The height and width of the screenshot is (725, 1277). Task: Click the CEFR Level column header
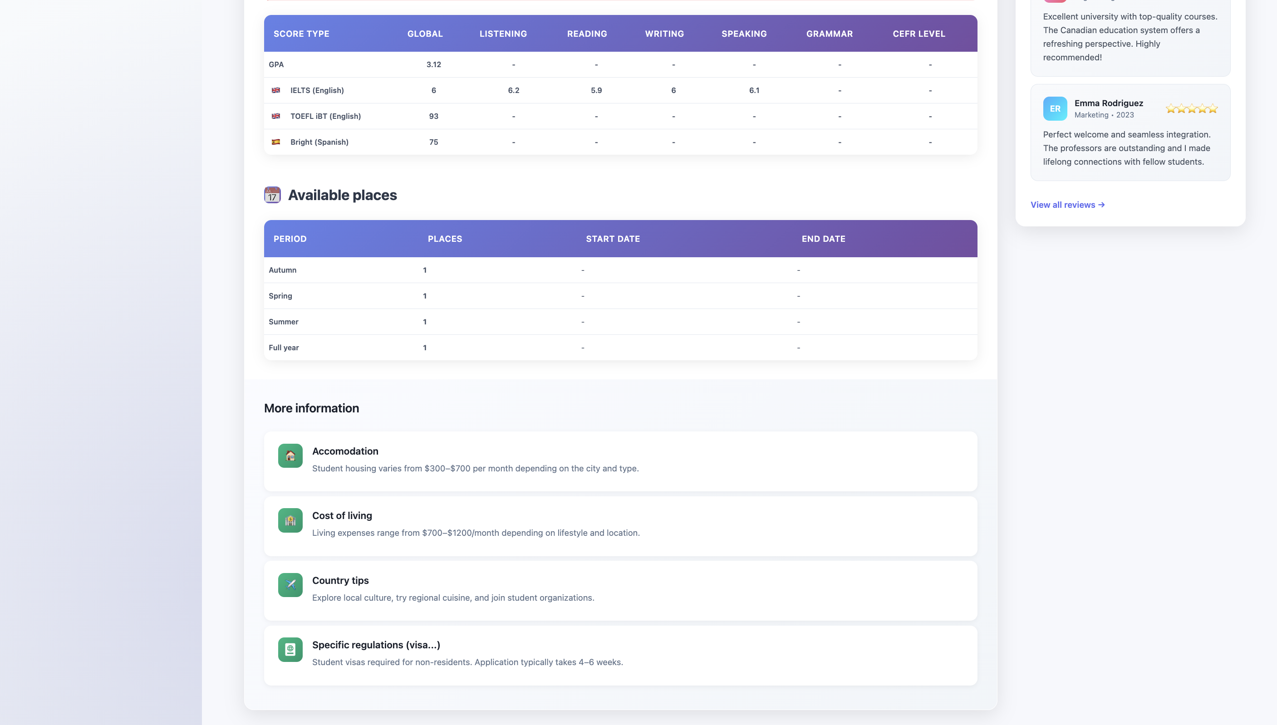[x=918, y=34]
